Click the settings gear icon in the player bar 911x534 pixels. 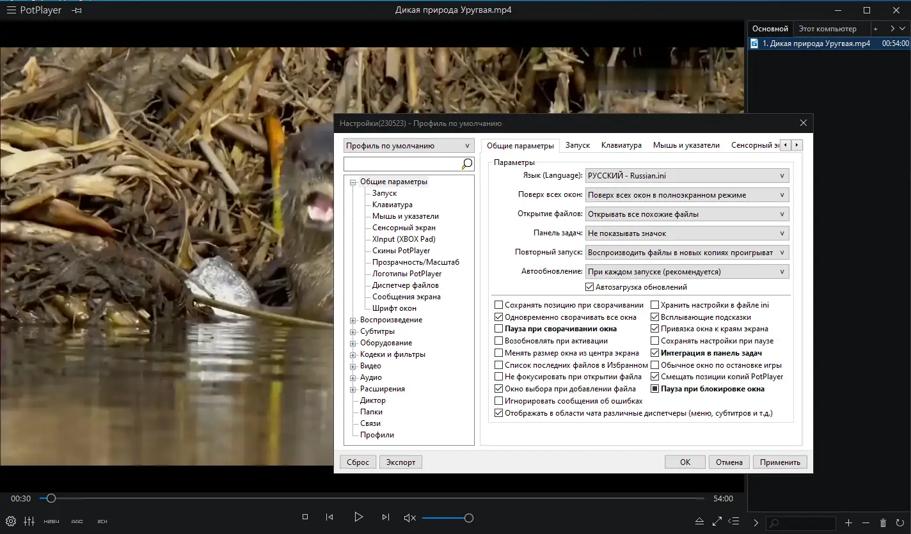pyautogui.click(x=11, y=521)
